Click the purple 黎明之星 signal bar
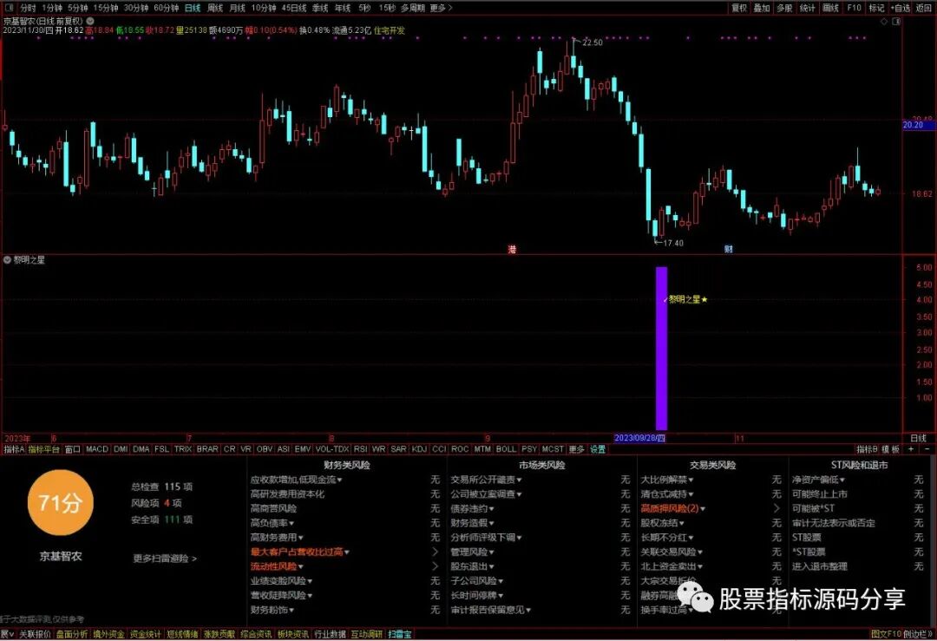Image resolution: width=937 pixels, height=641 pixels. click(661, 349)
